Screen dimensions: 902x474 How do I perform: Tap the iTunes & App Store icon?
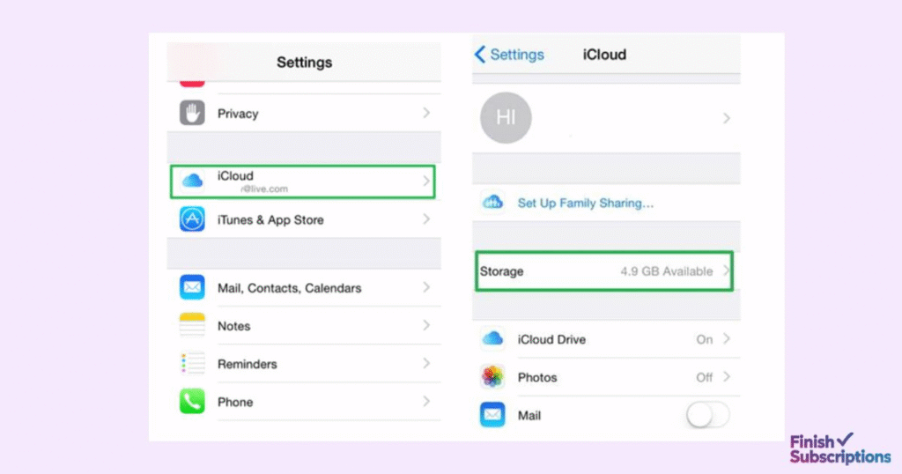[192, 219]
